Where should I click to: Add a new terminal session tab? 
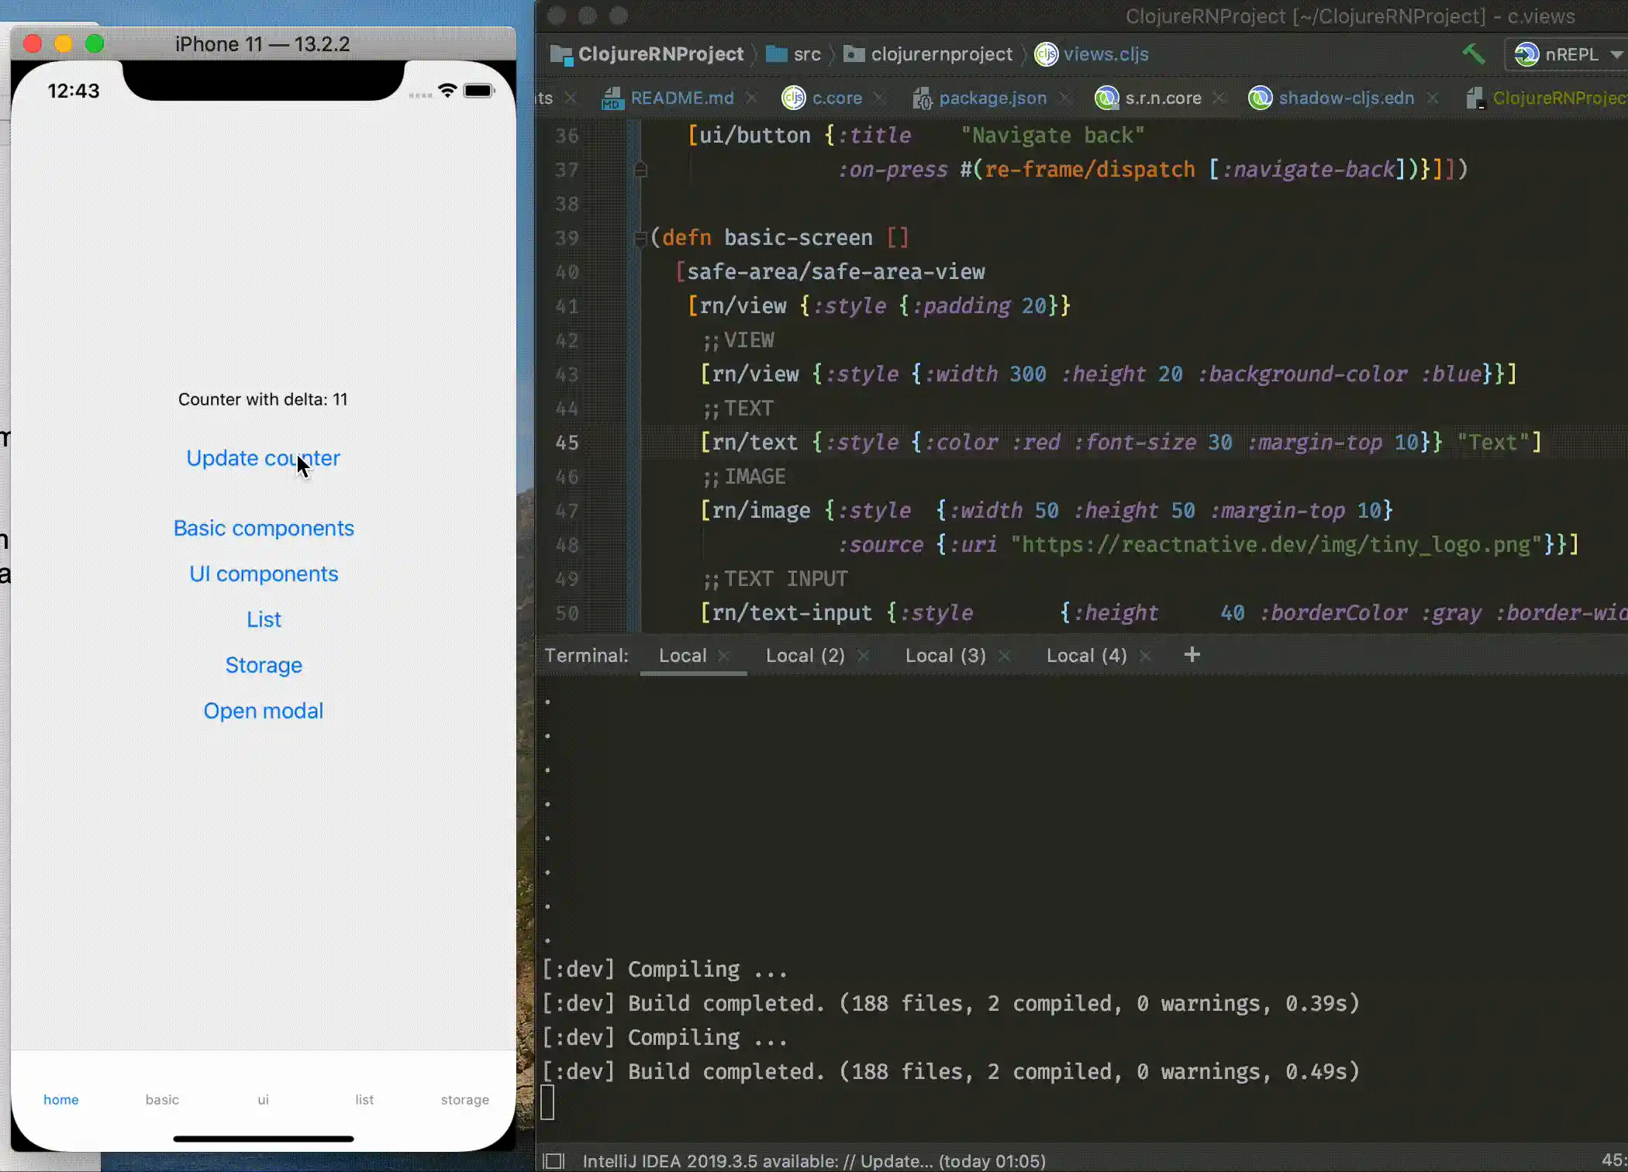click(1192, 655)
